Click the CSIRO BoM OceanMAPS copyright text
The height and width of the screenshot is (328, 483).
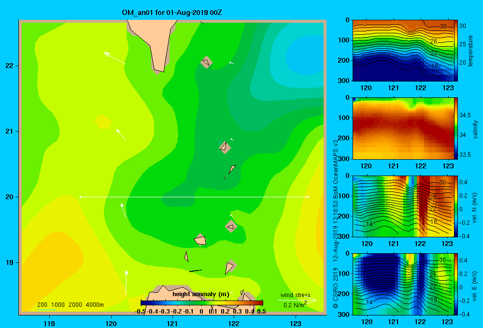[x=336, y=225]
